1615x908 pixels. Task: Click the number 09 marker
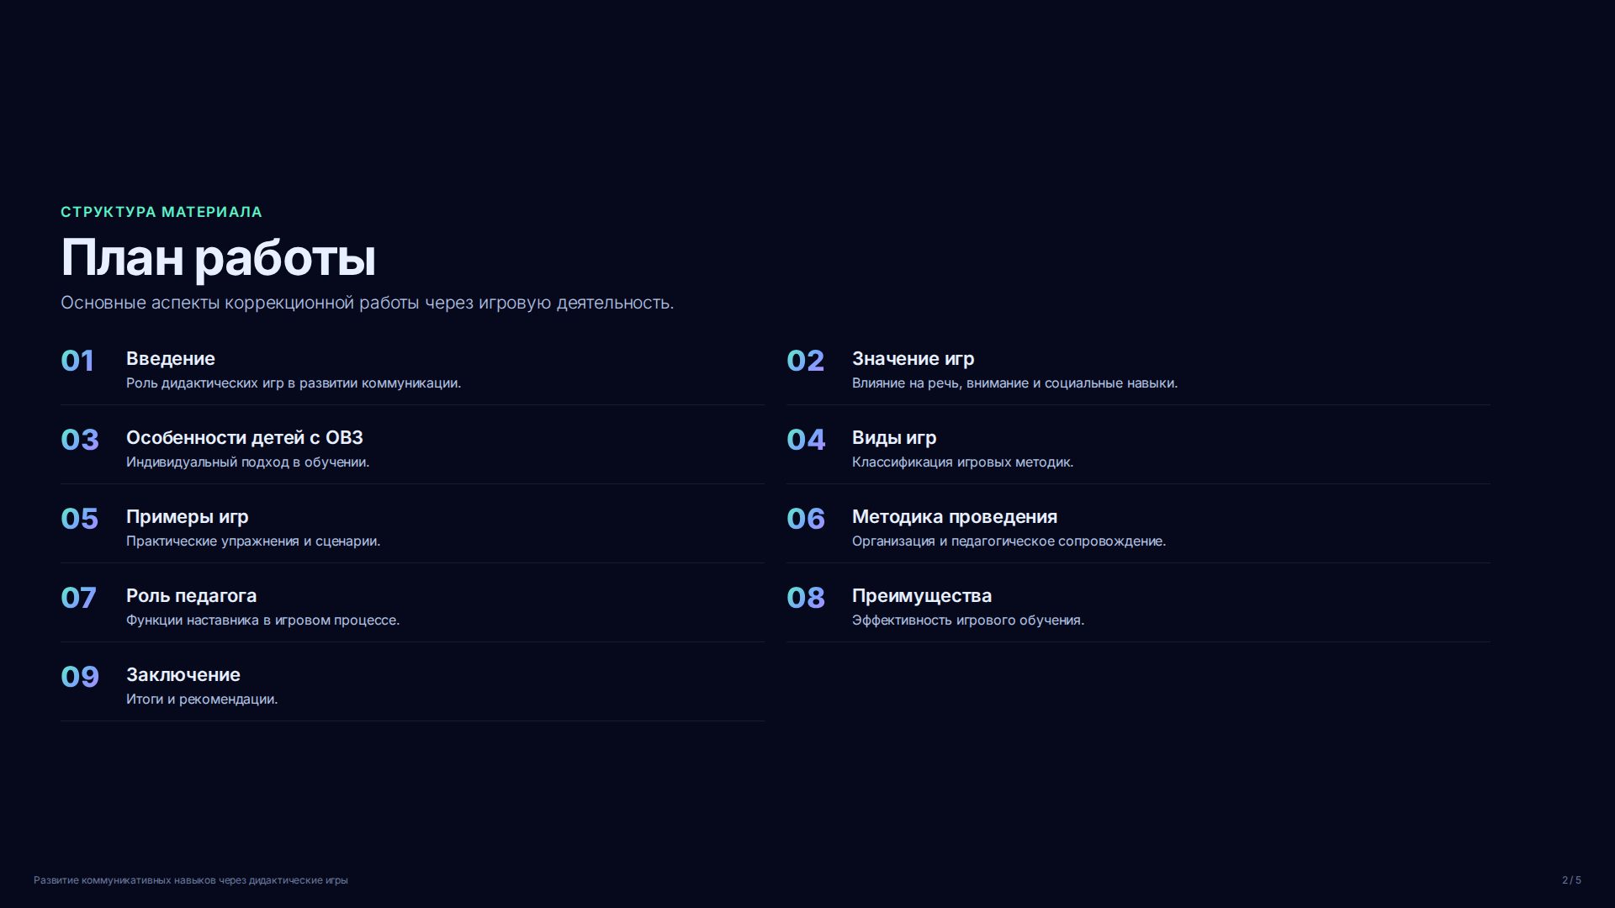(80, 677)
